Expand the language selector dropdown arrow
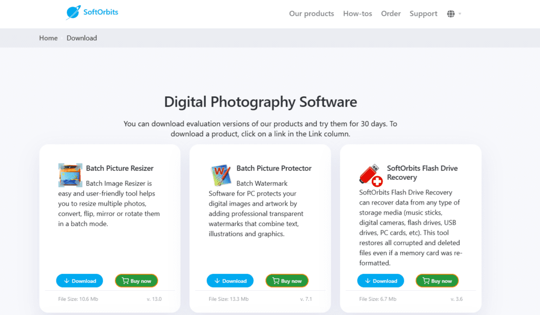Screen dimensions: 540x315 460,14
